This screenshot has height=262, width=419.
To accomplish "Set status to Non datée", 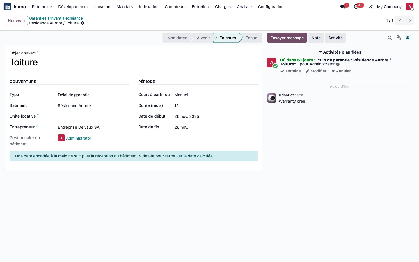I will 177,38.
